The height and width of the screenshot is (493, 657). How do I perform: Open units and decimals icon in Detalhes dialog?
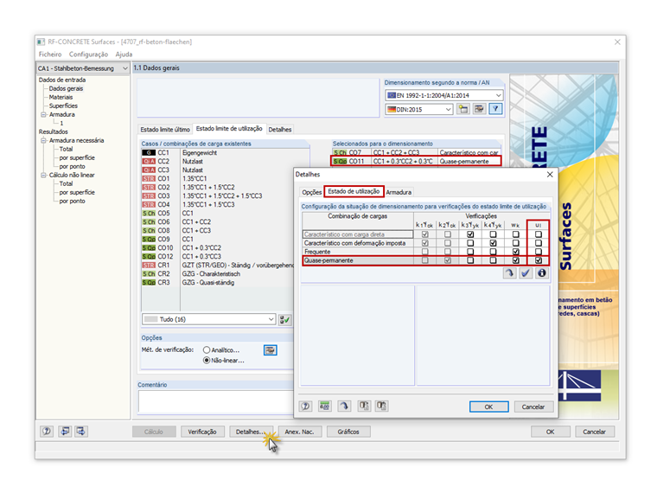324,406
